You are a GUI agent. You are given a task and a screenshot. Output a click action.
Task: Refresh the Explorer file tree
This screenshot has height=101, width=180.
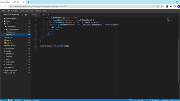(22, 15)
